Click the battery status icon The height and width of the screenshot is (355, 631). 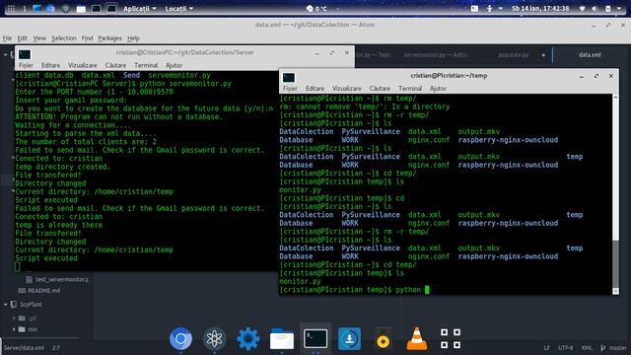pos(607,9)
